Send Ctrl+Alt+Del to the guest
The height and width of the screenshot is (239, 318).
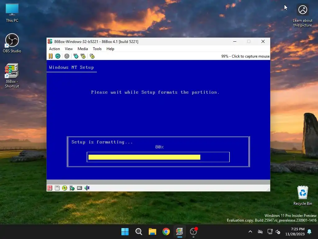(76, 56)
